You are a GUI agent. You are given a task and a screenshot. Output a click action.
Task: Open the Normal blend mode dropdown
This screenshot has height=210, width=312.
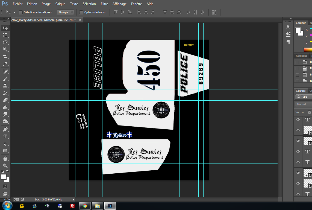(303, 104)
